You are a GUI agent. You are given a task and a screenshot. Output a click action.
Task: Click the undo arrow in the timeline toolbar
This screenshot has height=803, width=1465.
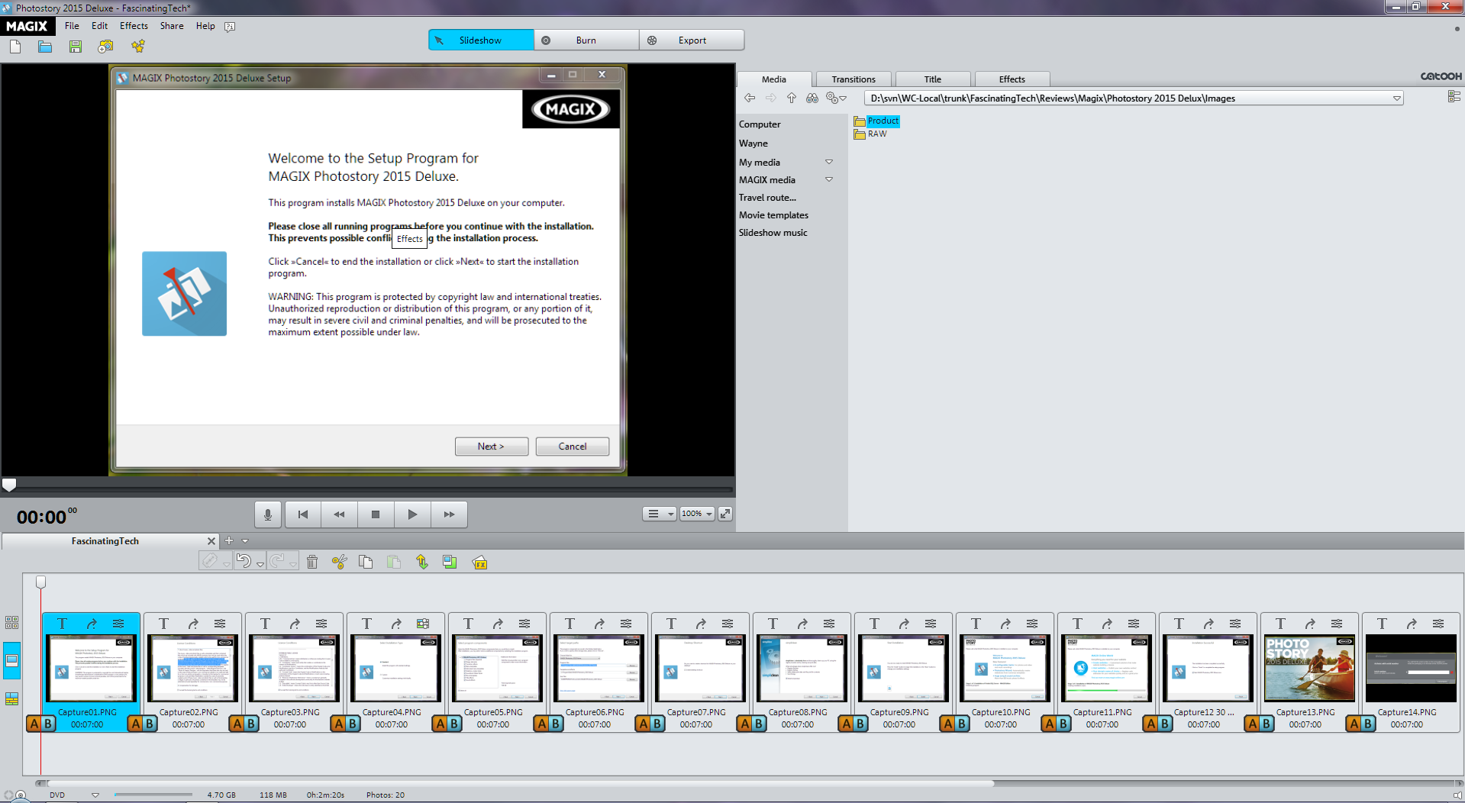click(x=244, y=561)
